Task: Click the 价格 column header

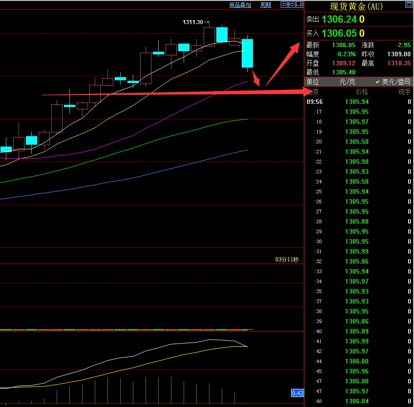Action: (362, 92)
